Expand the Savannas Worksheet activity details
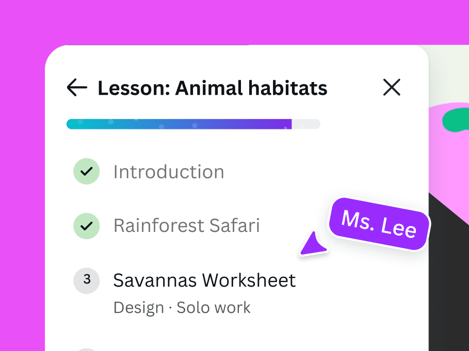 tap(204, 280)
